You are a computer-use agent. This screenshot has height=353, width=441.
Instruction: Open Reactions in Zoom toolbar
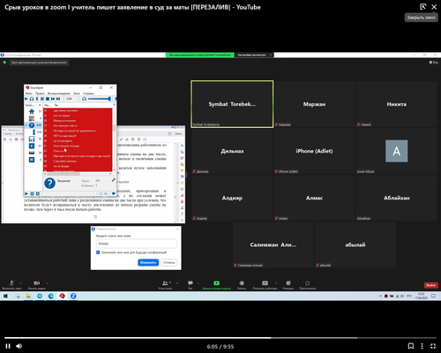[288, 284]
